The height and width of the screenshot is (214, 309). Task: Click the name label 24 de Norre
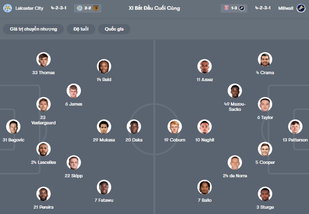235,176
